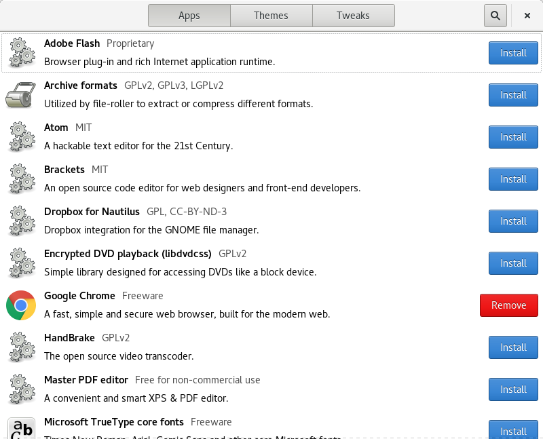
Task: Click the Dropbox for Nautilus gears icon
Action: (21, 221)
